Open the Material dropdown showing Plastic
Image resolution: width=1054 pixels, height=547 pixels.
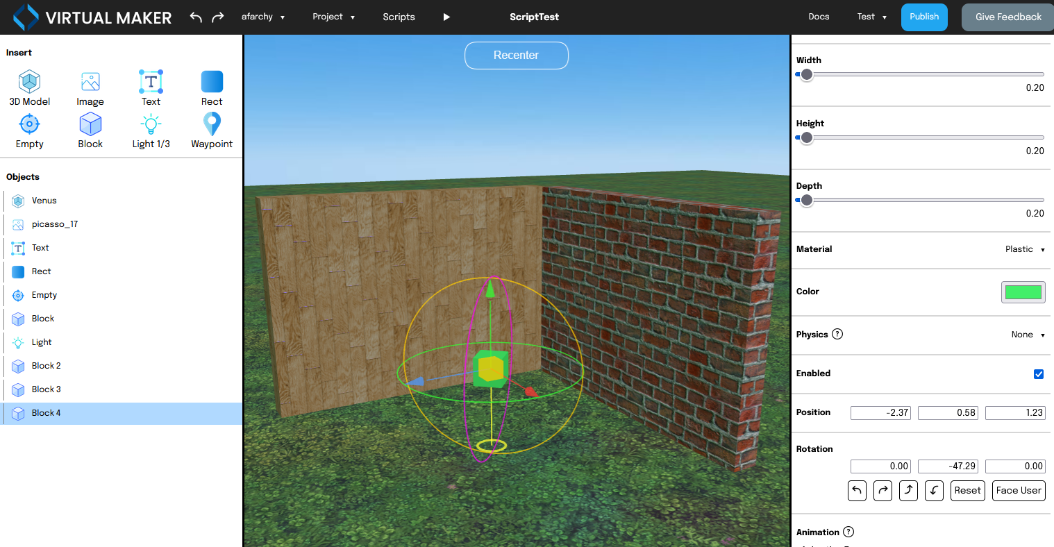[x=1025, y=249]
